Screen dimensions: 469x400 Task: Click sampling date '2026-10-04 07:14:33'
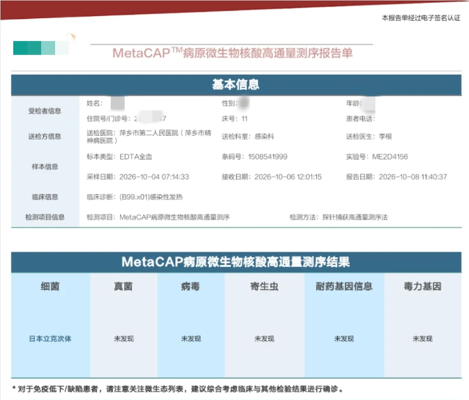point(154,177)
